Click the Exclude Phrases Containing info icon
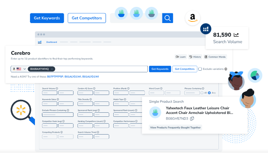268x158 pixels. (68, 110)
